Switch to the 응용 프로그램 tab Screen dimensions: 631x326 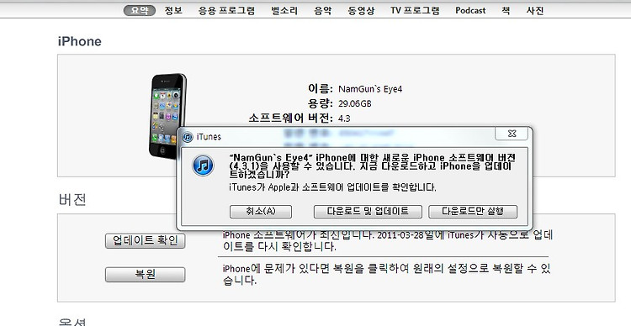[x=226, y=10]
